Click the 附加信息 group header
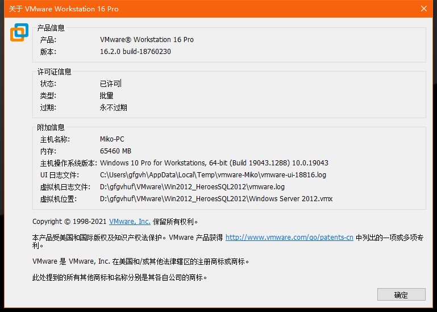The image size is (437, 312). coord(51,127)
